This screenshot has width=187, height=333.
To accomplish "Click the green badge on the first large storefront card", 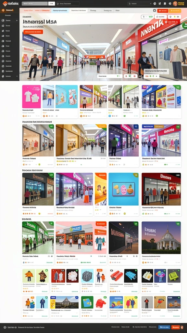I will click(51, 127).
